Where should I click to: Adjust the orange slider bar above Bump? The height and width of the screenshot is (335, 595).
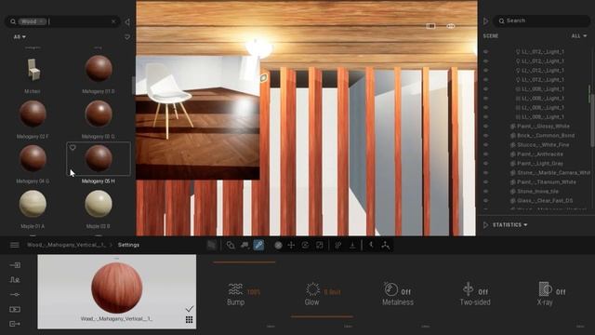(x=245, y=262)
